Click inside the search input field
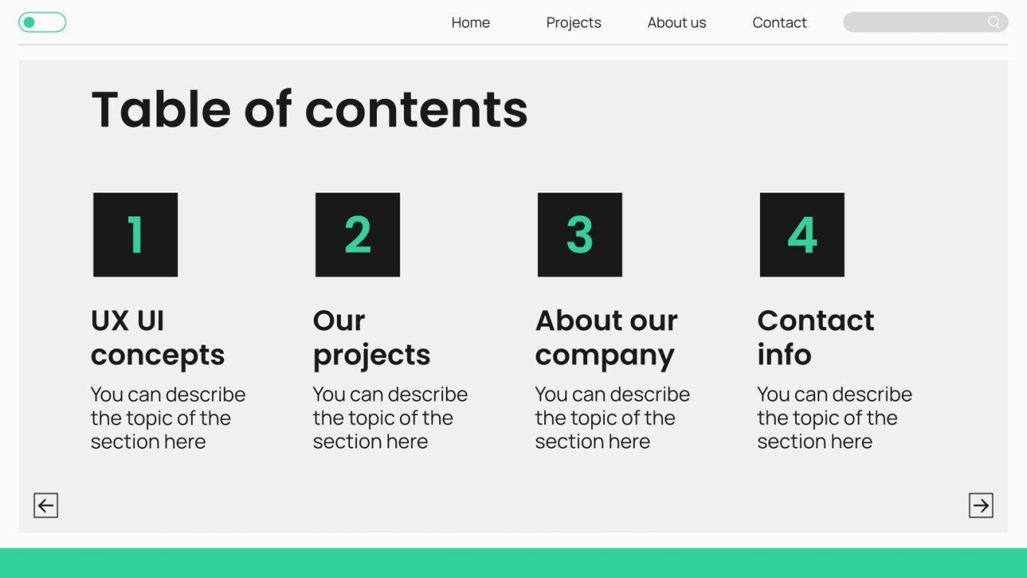The height and width of the screenshot is (578, 1027). (x=913, y=22)
